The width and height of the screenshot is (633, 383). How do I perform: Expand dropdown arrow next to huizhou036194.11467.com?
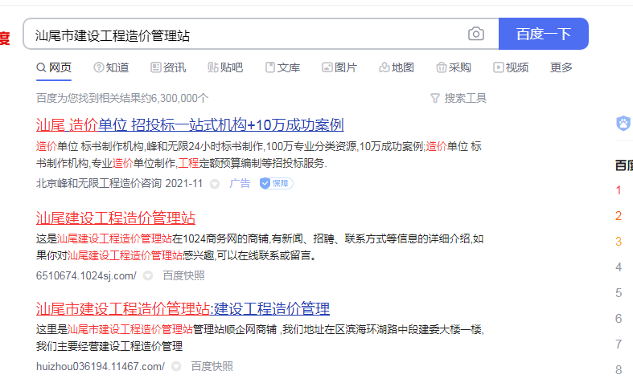[176, 366]
